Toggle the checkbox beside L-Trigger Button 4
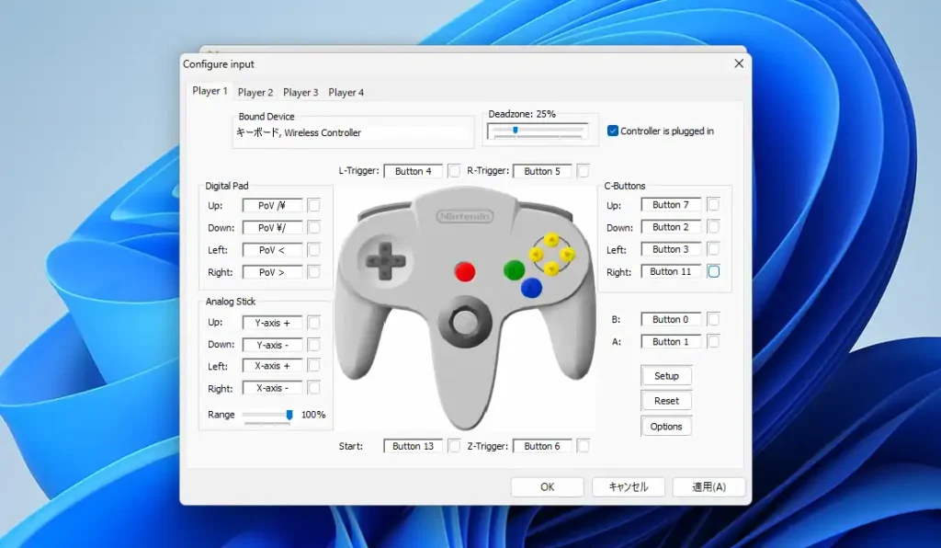Image resolution: width=941 pixels, height=548 pixels. tap(454, 170)
